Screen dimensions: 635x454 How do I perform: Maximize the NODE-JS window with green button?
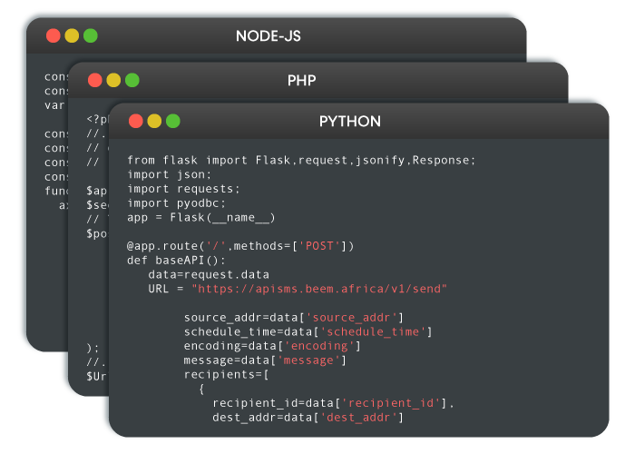tap(91, 35)
